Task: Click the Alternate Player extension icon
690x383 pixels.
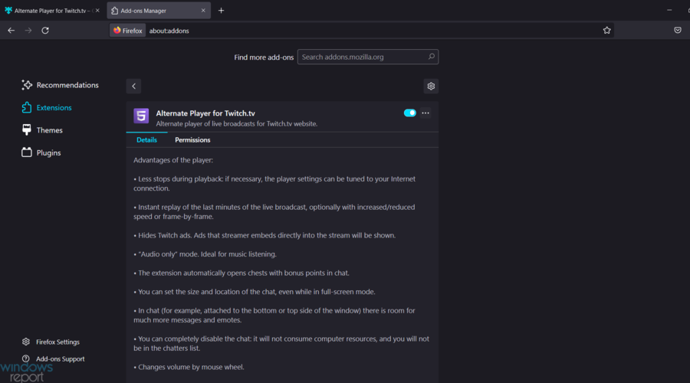Action: click(x=141, y=116)
